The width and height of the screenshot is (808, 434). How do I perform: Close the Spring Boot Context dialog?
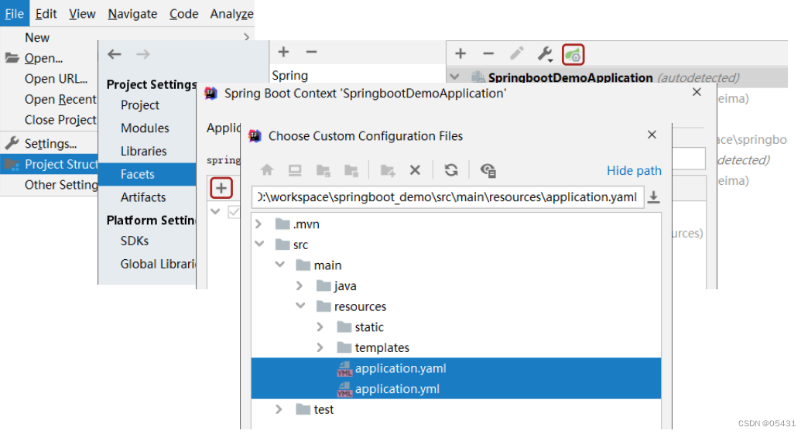point(697,92)
